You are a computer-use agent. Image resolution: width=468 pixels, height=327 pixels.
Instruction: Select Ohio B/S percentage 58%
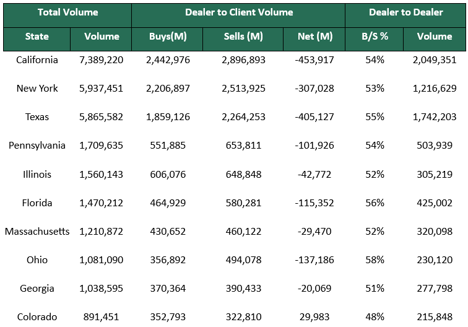[x=375, y=260]
